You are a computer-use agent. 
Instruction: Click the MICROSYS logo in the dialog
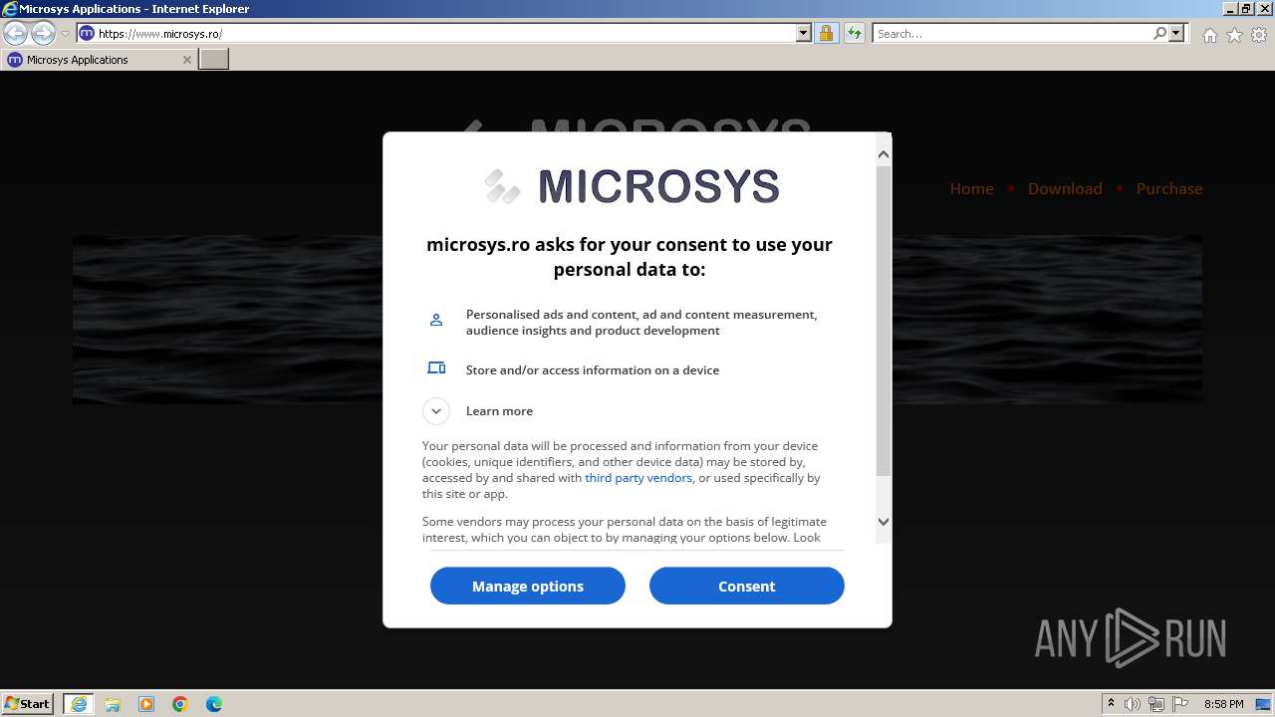point(633,186)
